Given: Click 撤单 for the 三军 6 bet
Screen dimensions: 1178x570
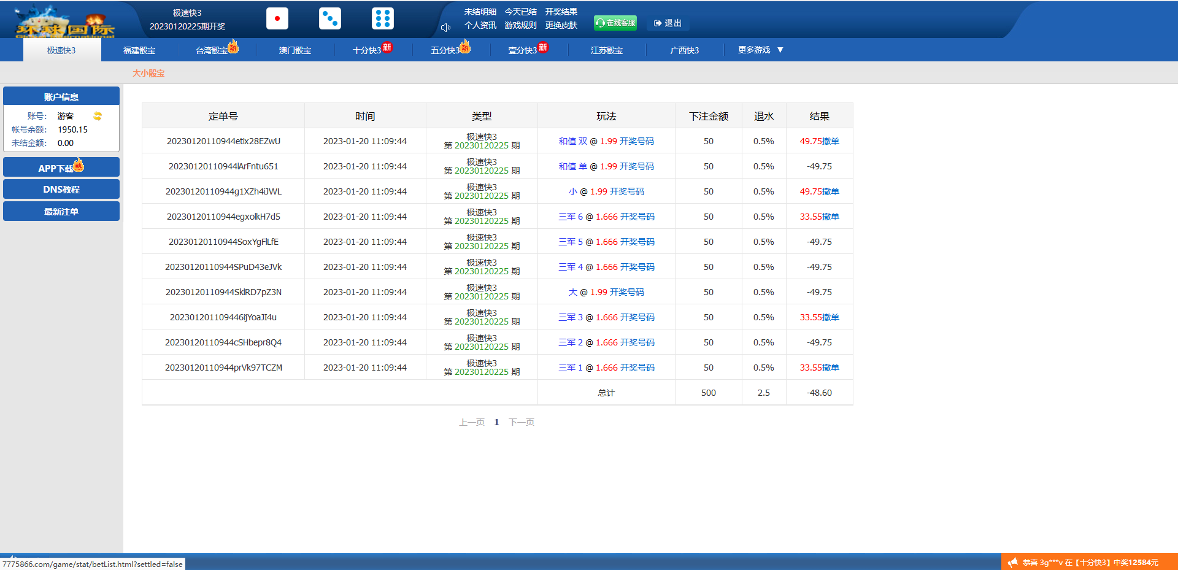Looking at the screenshot, I should [831, 217].
